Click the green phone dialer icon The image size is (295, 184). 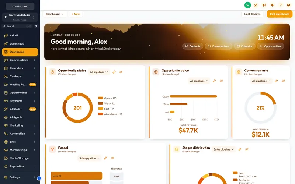[x=247, y=5]
